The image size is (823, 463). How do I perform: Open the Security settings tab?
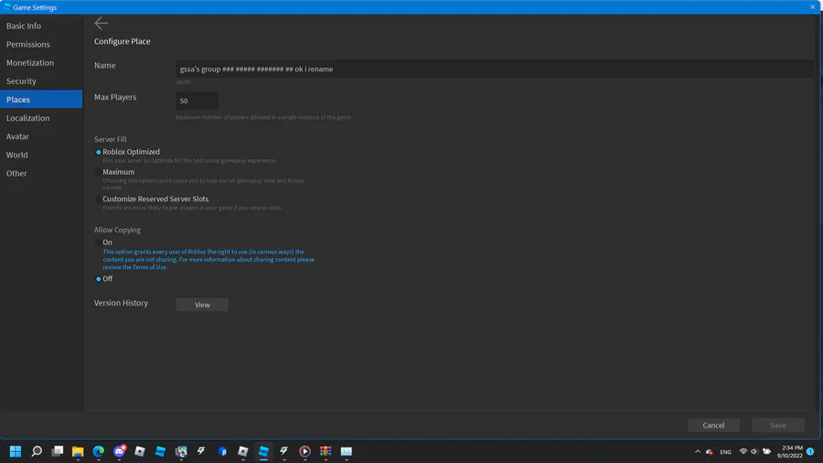[41, 81]
